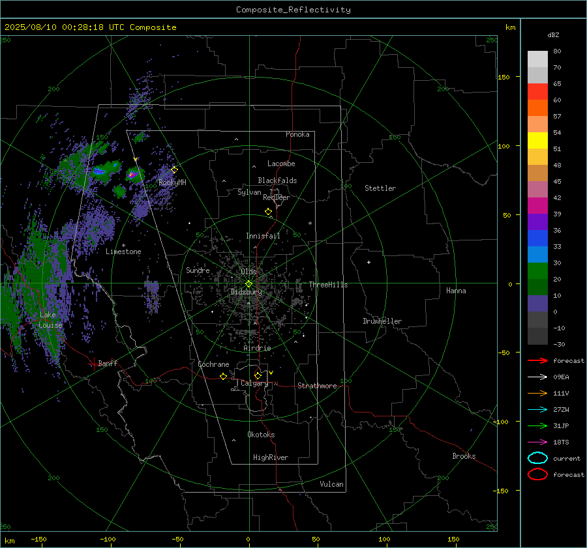Click the Sundre city label

pyautogui.click(x=198, y=270)
